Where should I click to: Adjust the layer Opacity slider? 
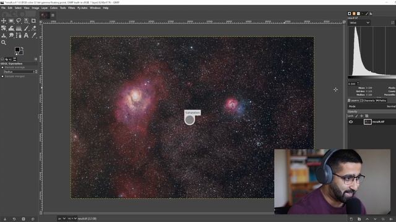[x=372, y=112]
